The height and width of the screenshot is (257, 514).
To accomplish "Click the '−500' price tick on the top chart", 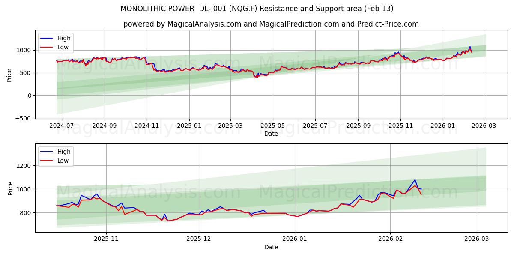I will 24,118.
